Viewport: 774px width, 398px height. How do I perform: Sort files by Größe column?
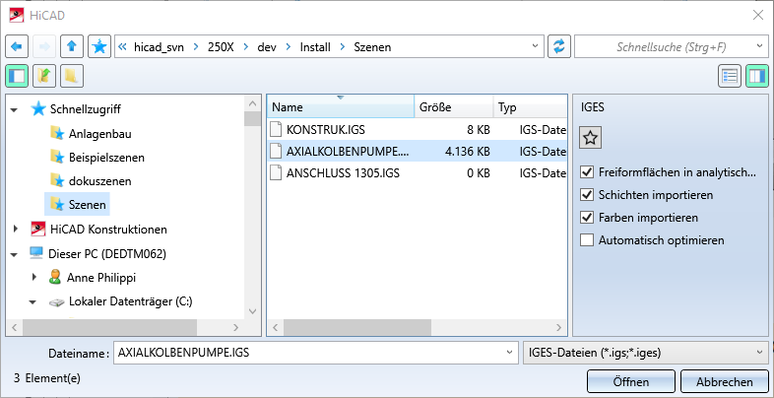tap(454, 106)
